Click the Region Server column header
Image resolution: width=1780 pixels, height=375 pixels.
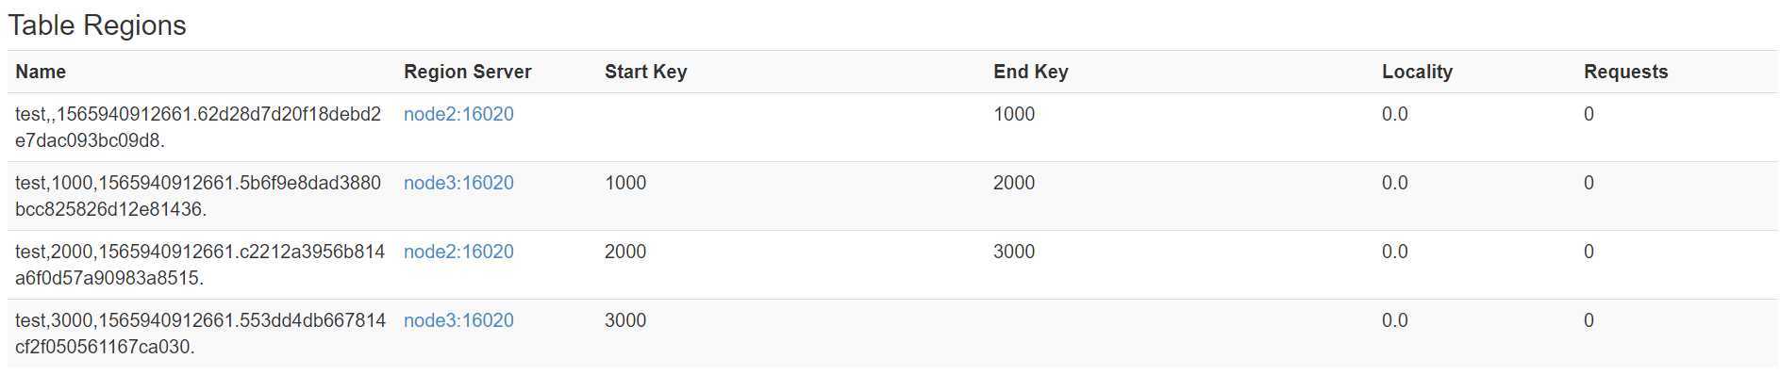[x=468, y=72]
